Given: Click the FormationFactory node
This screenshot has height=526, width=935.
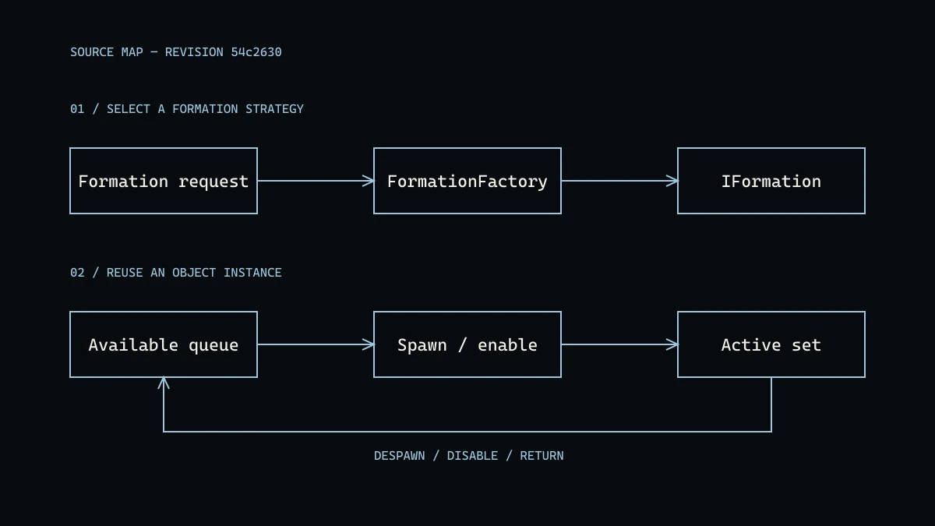Looking at the screenshot, I should [467, 181].
